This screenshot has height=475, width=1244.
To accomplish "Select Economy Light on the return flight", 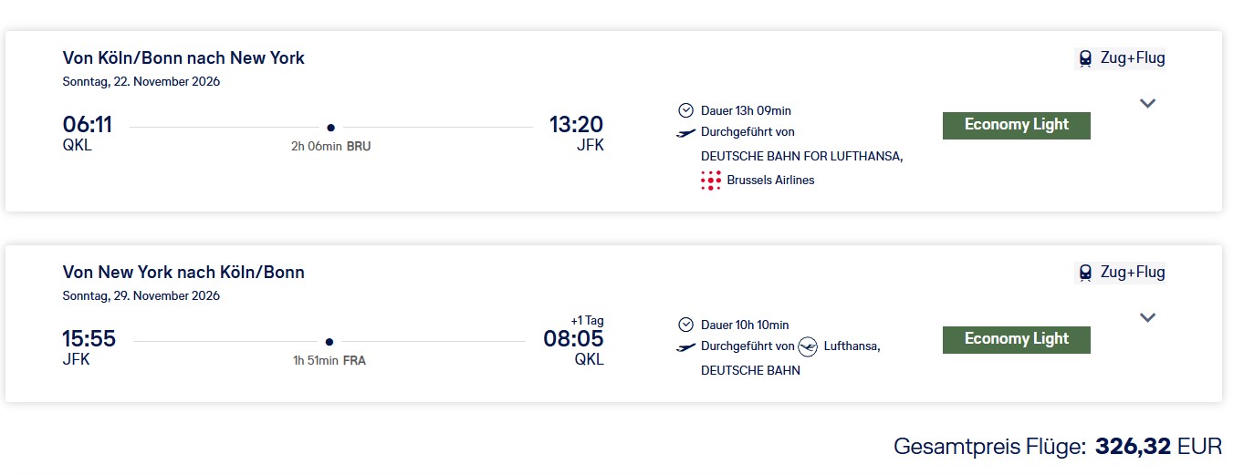I will pos(1016,339).
